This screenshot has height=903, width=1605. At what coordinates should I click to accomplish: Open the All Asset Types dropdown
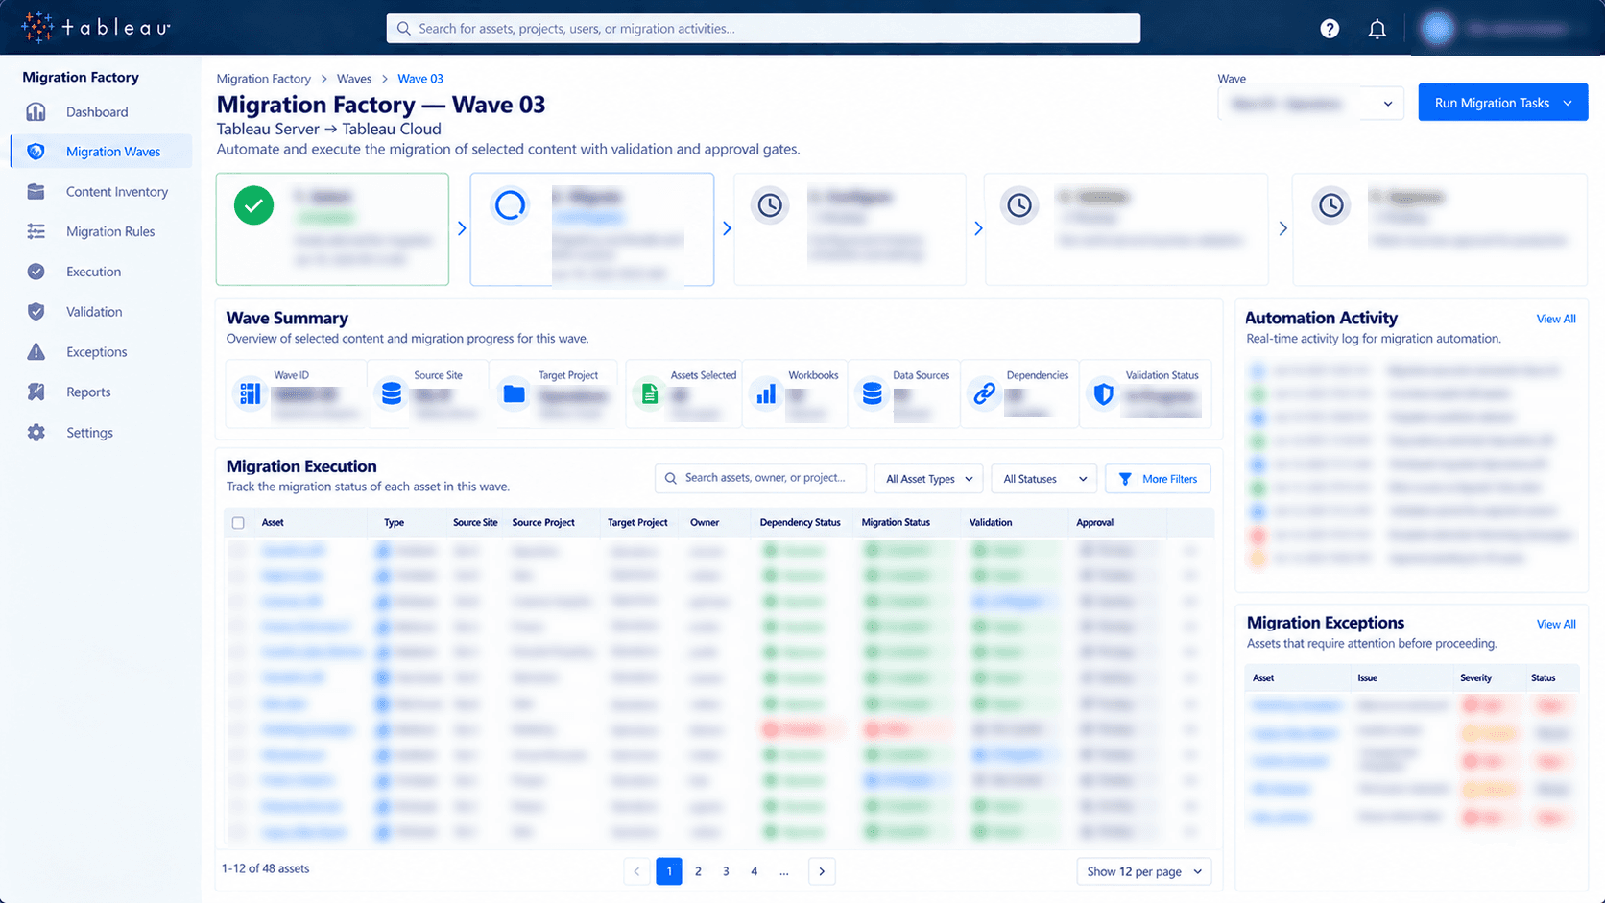pyautogui.click(x=929, y=479)
